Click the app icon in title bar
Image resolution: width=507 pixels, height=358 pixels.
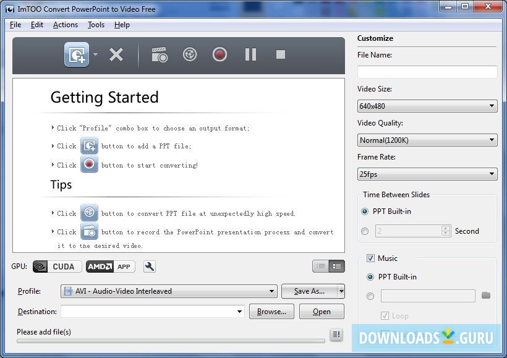10,9
